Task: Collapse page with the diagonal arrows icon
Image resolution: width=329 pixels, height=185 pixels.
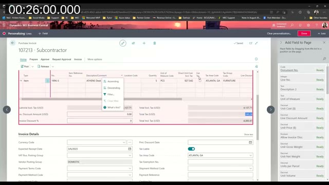Action: (x=257, y=43)
